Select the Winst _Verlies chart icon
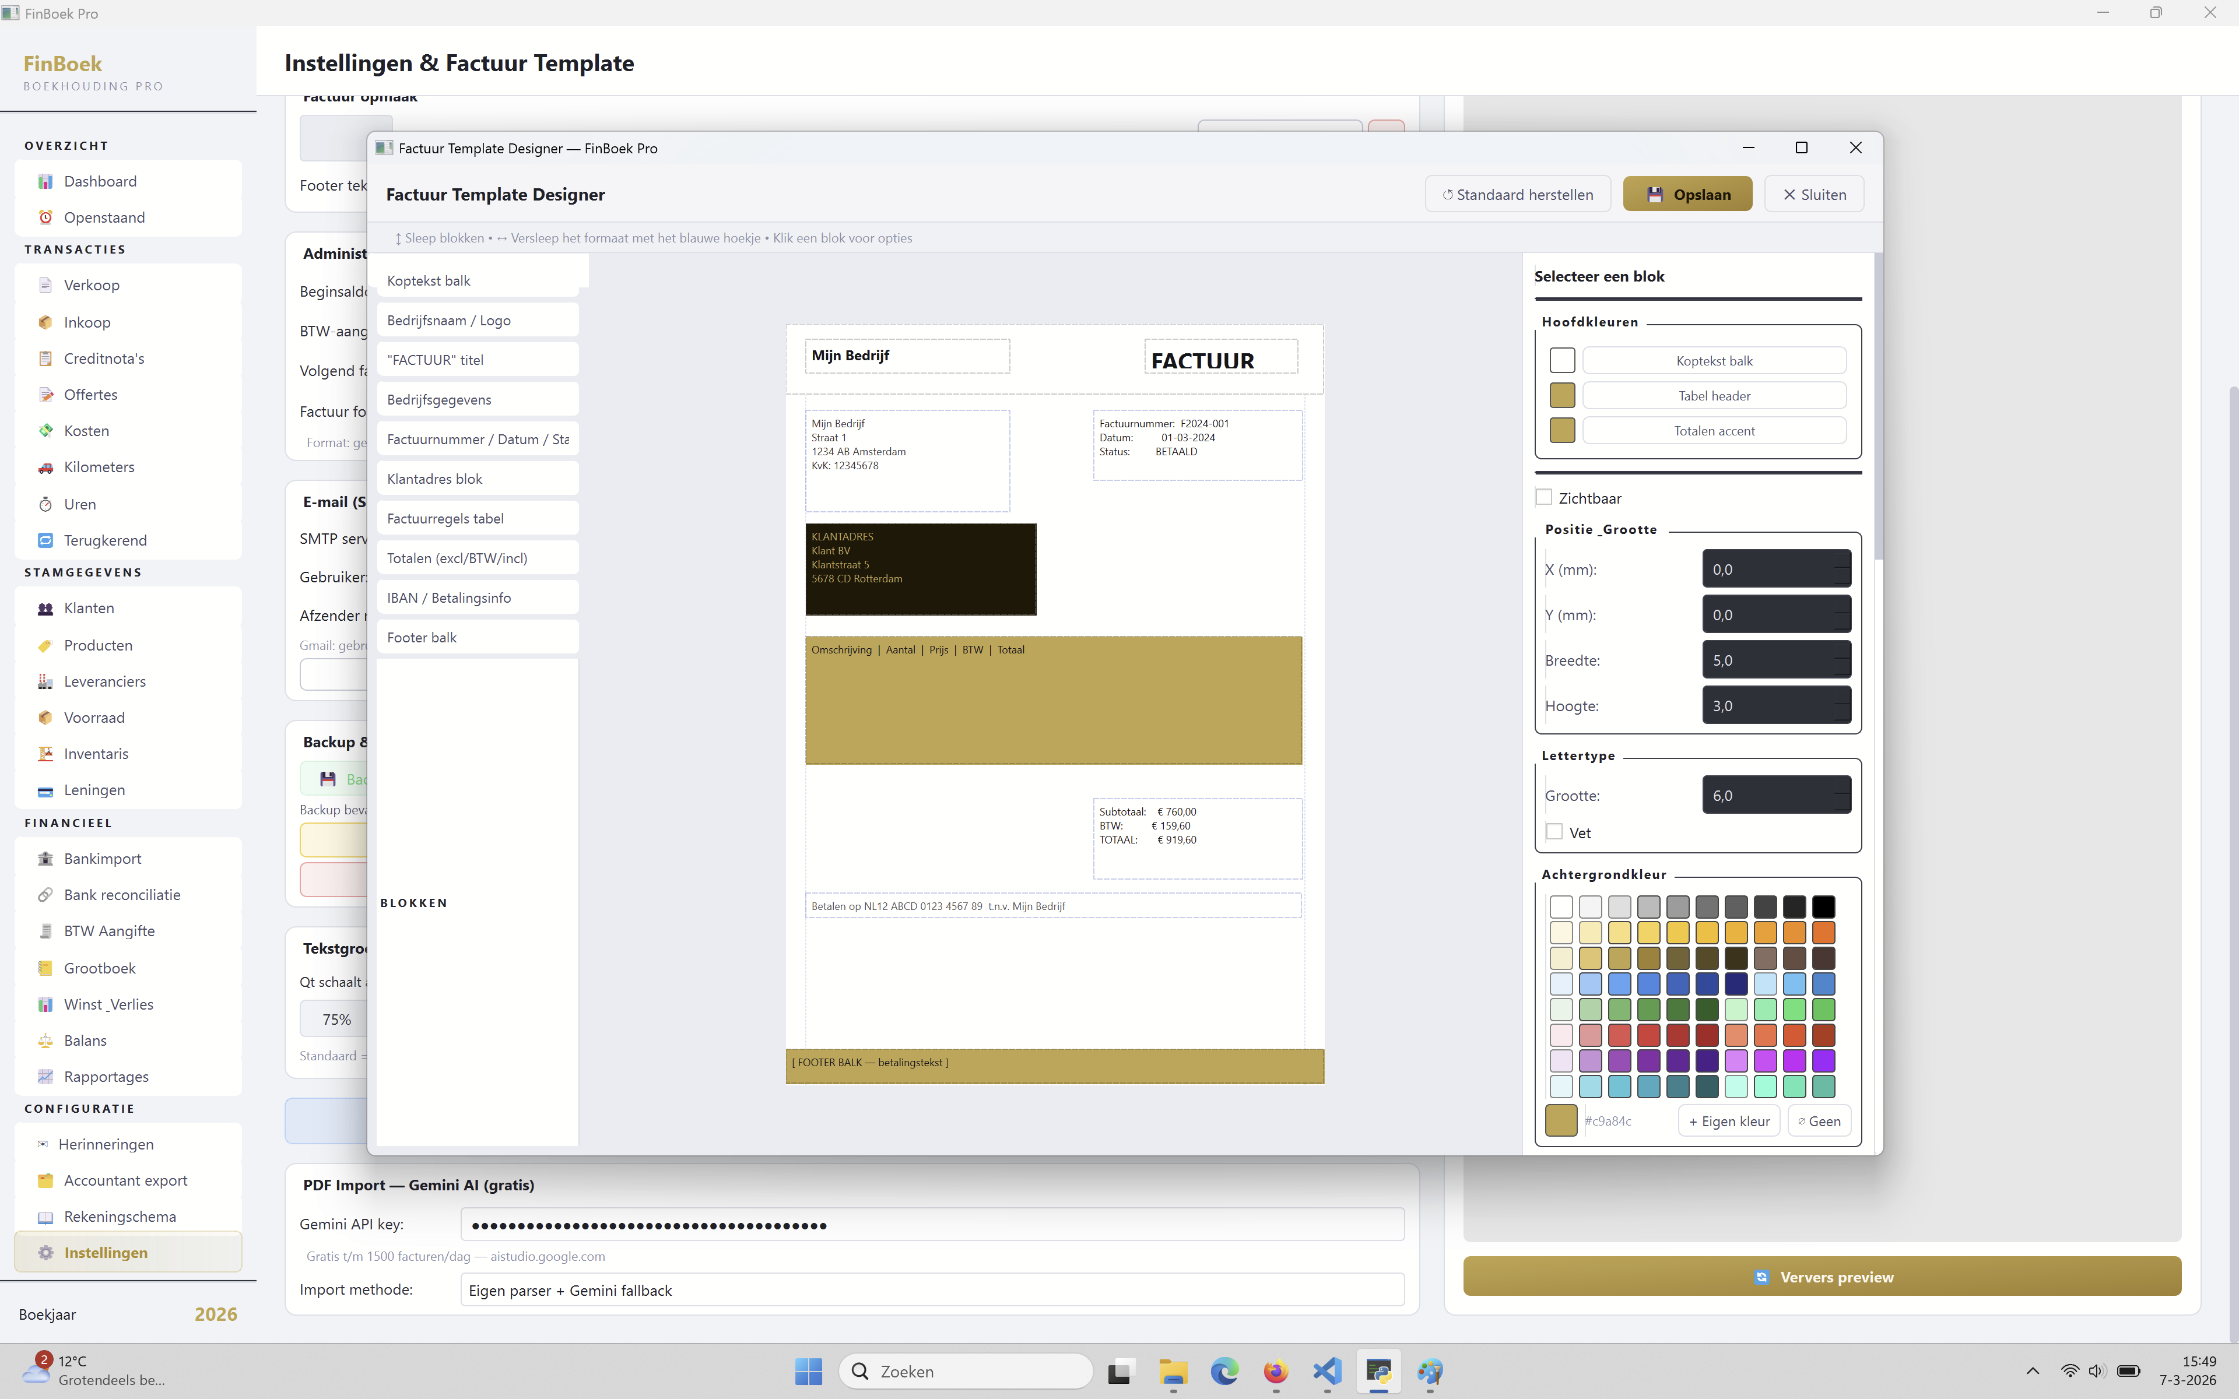Image resolution: width=2239 pixels, height=1399 pixels. (x=45, y=1004)
